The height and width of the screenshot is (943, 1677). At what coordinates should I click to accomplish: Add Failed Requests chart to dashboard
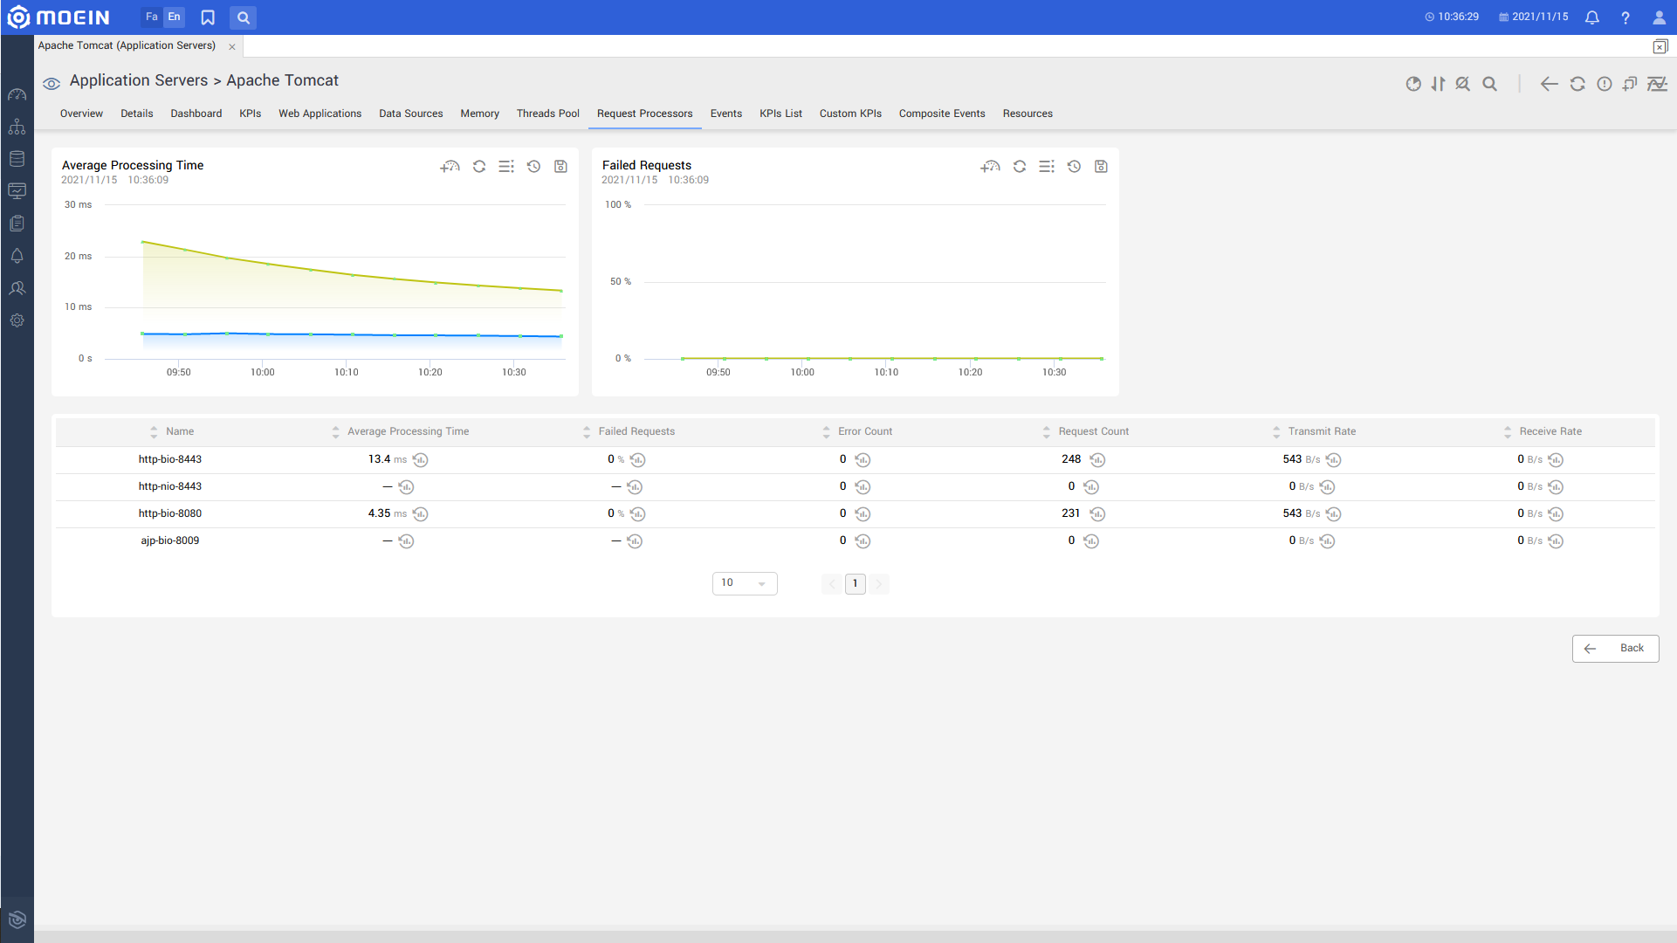pyautogui.click(x=990, y=167)
